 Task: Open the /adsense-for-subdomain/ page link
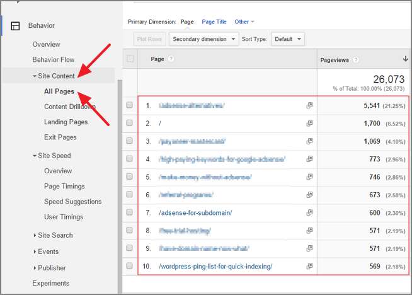point(195,212)
